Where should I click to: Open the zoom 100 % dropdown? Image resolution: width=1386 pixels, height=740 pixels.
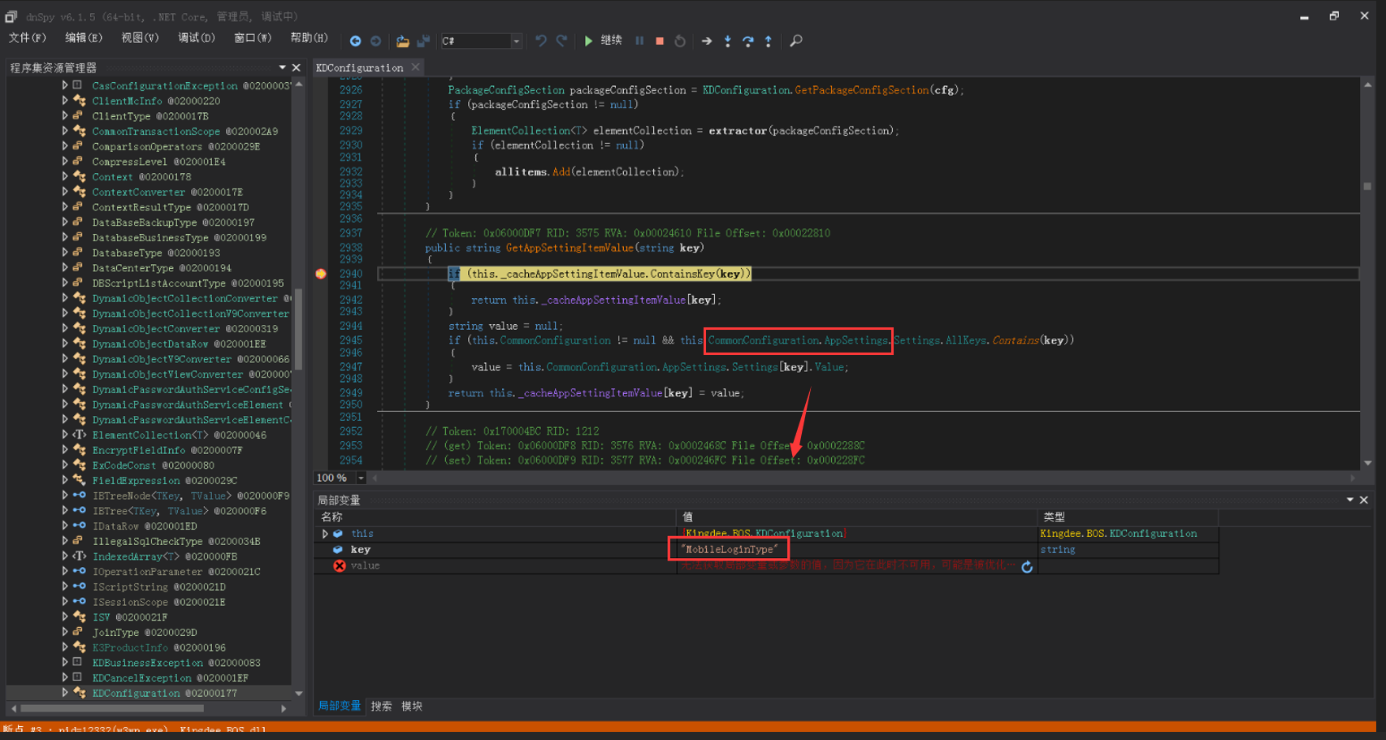click(361, 478)
